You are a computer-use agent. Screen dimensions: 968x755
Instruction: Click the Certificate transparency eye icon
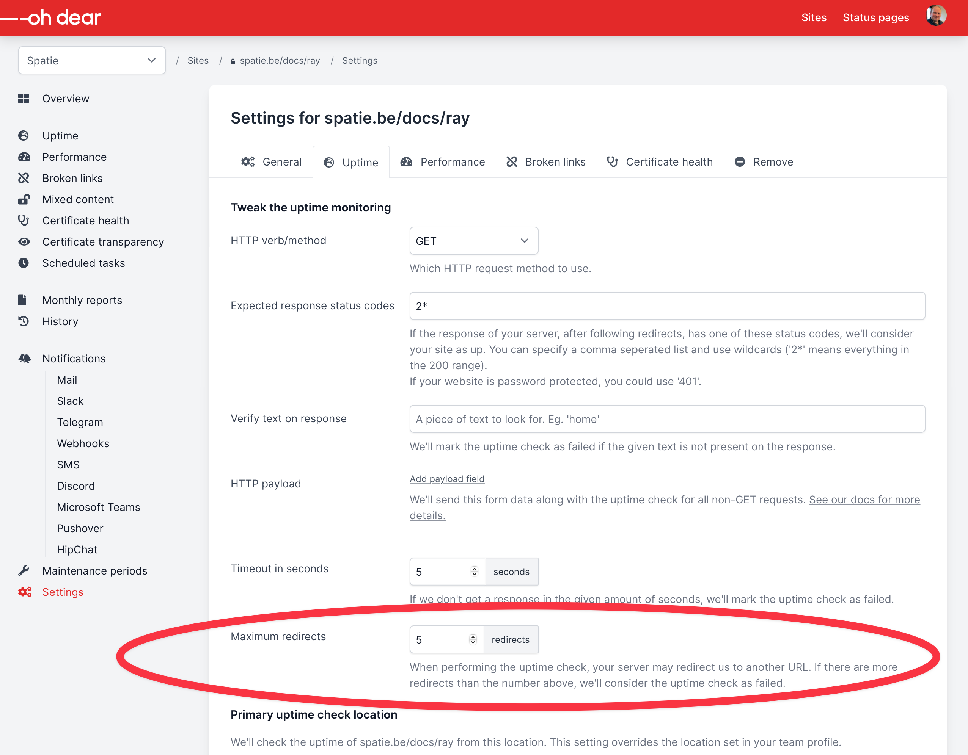click(24, 242)
